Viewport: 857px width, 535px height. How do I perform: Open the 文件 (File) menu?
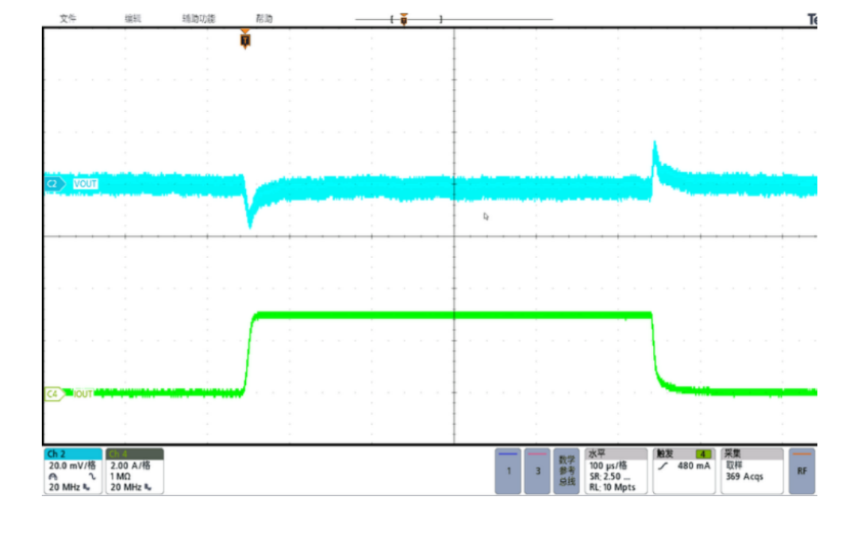(x=67, y=18)
